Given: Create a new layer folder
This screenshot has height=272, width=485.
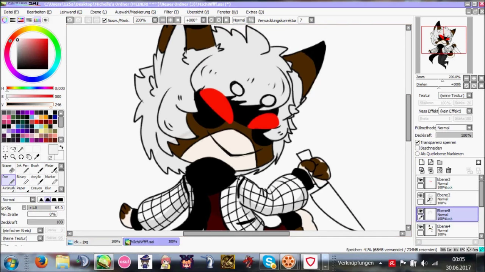Looking at the screenshot, I should point(440,162).
